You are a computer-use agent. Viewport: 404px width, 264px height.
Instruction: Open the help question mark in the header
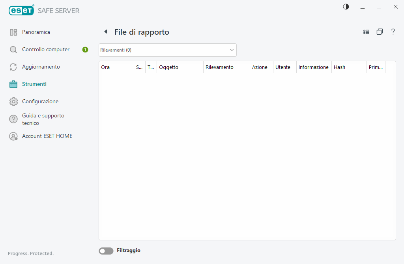[x=393, y=32]
